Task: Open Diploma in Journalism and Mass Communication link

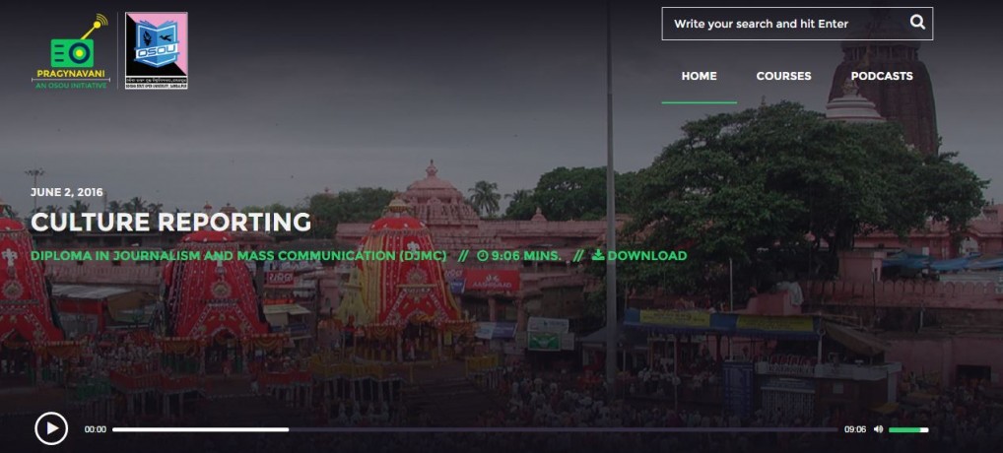Action: [238, 256]
